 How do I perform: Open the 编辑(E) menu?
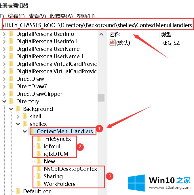[16, 16]
